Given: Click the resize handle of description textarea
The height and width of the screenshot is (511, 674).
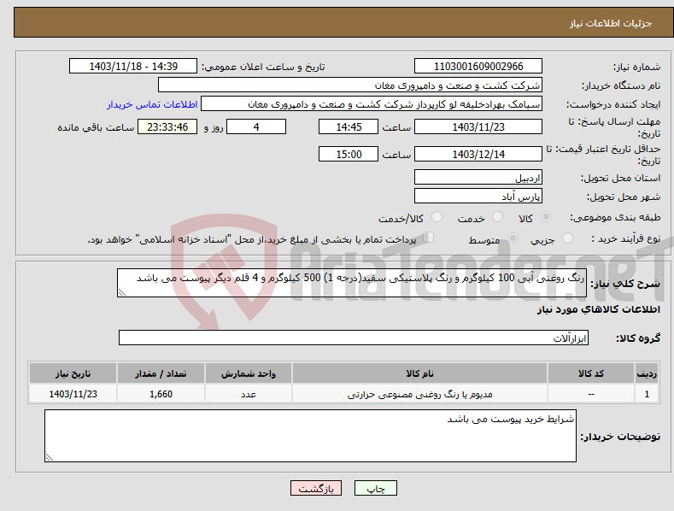Looking at the screenshot, I should tap(121, 293).
